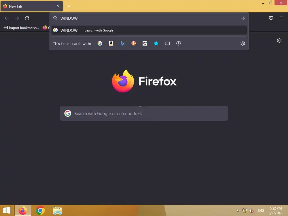Open File Explorer from the taskbar
Screen dimensions: 288x216
click(x=57, y=210)
